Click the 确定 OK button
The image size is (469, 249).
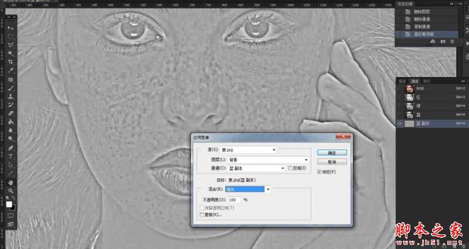(x=332, y=153)
